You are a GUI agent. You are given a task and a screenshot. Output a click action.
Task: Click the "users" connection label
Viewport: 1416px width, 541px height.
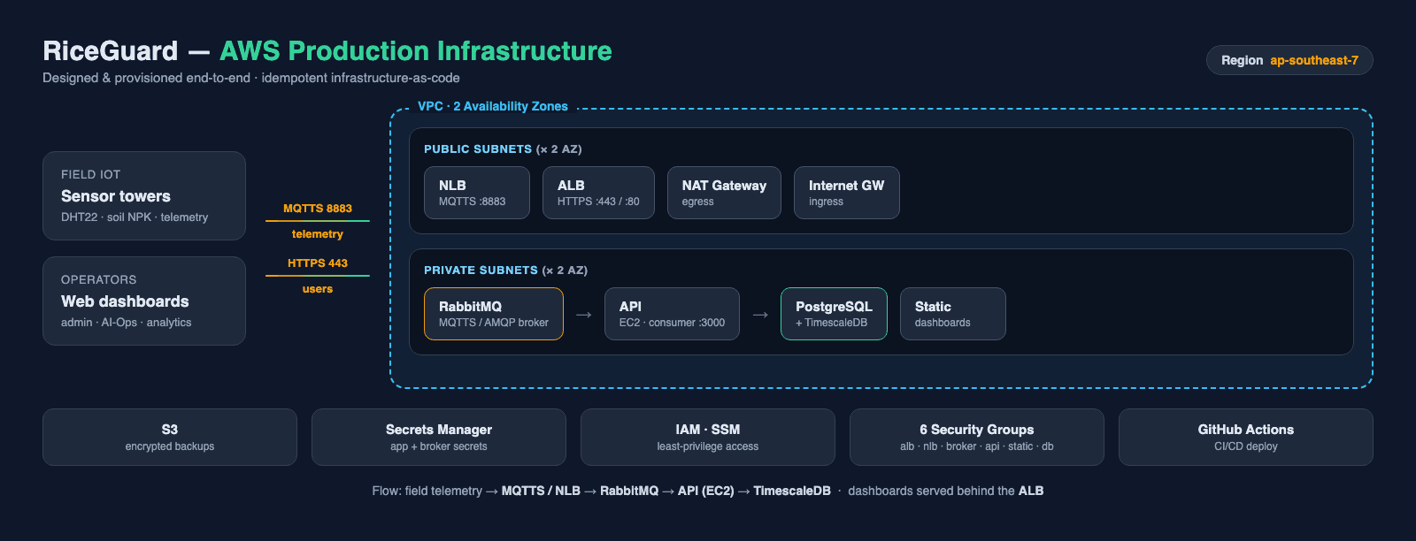point(318,289)
